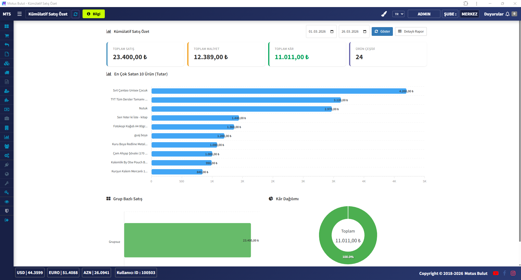Click the green Bilgi info button
Viewport: 521px width, 280px height.
(94, 14)
